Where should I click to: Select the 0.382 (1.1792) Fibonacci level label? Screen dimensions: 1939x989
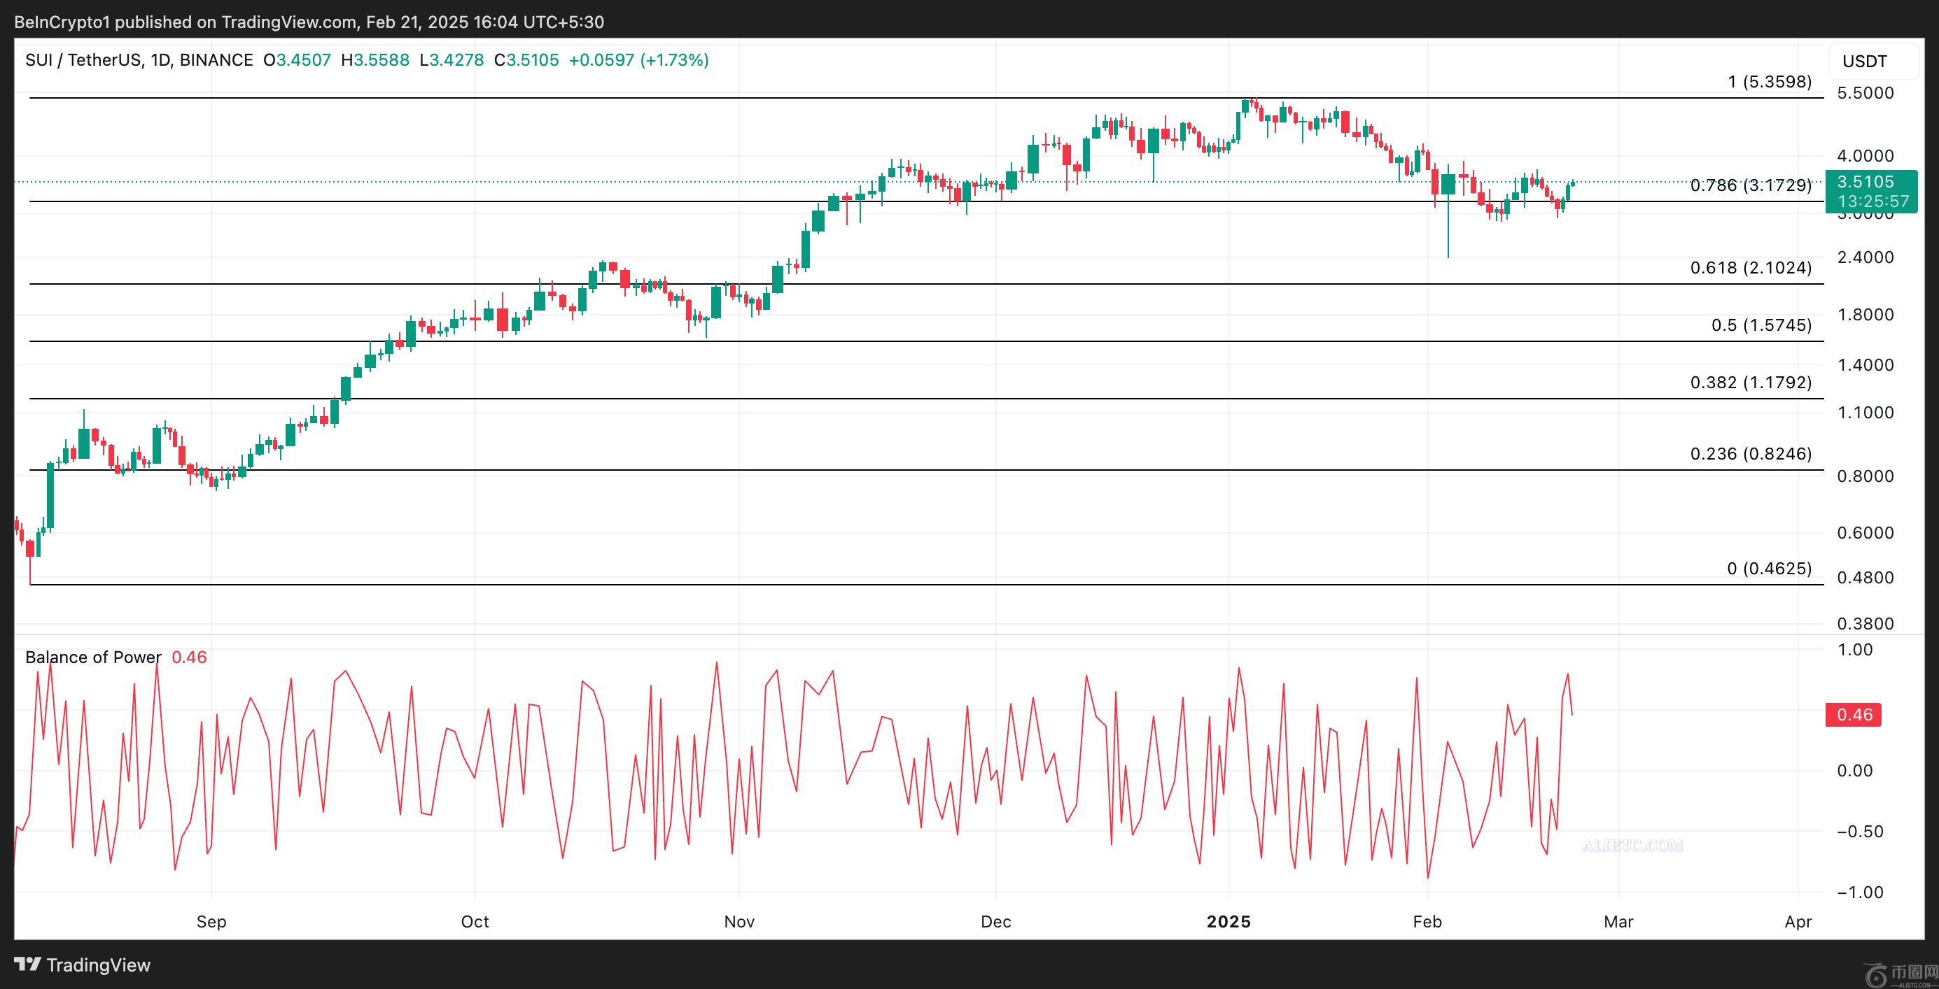1750,382
